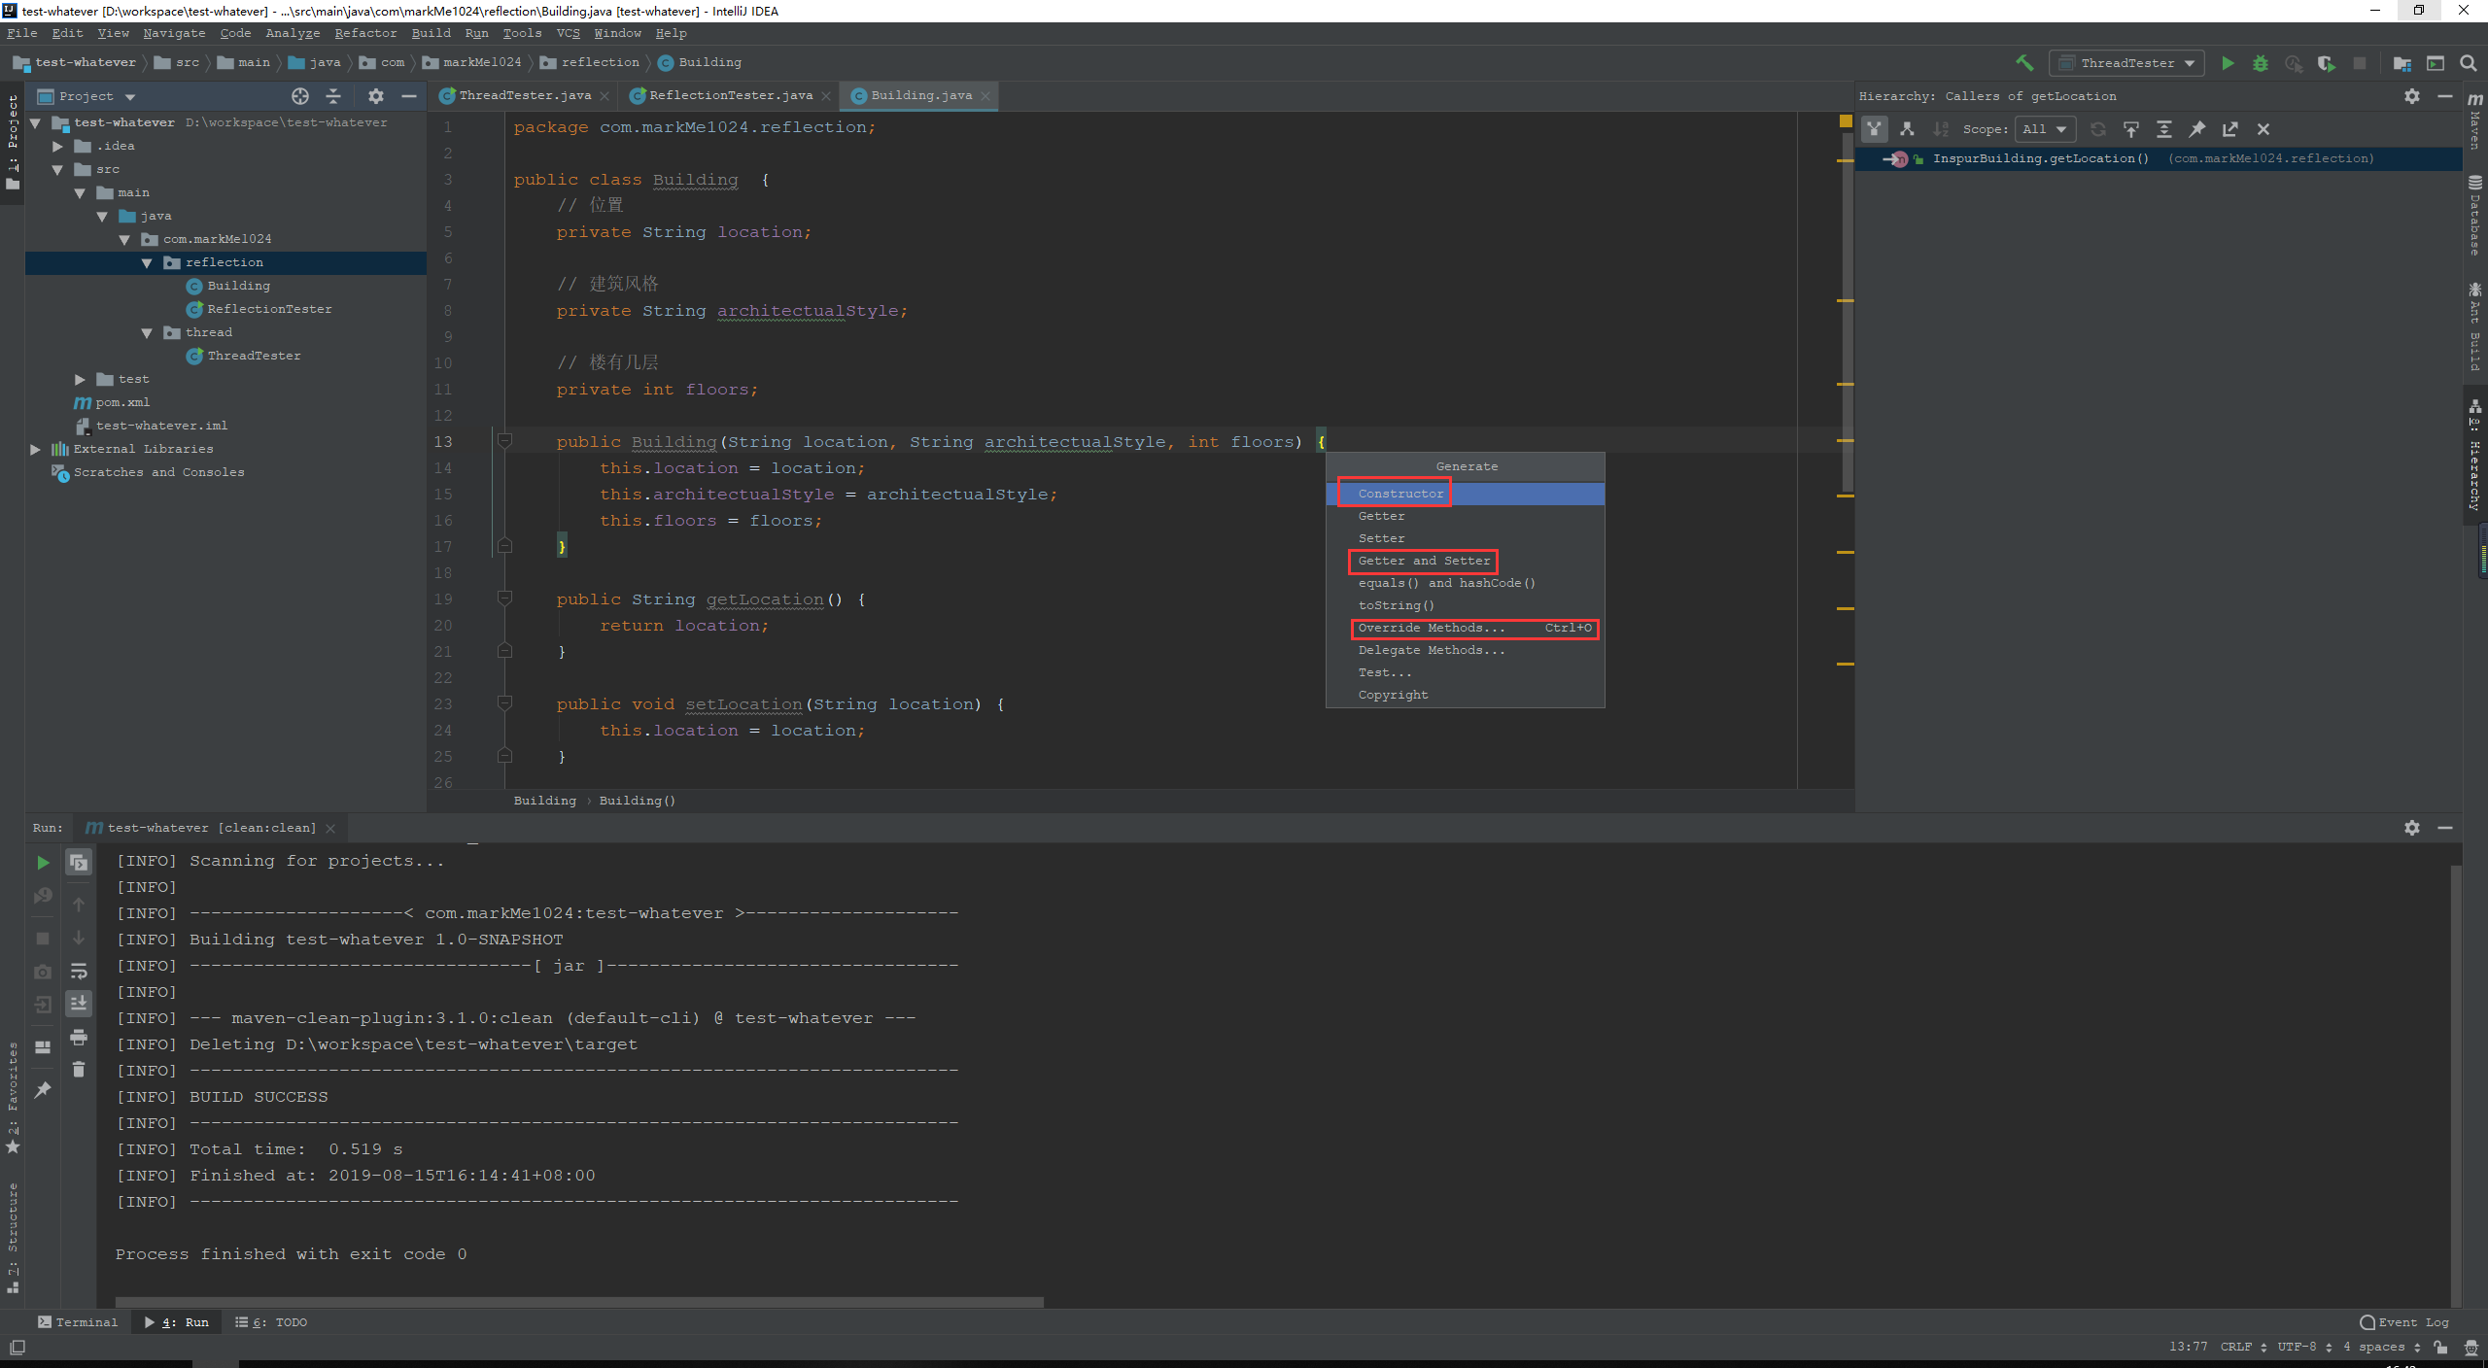
Task: Click the green hammer Build Project icon
Action: [2024, 63]
